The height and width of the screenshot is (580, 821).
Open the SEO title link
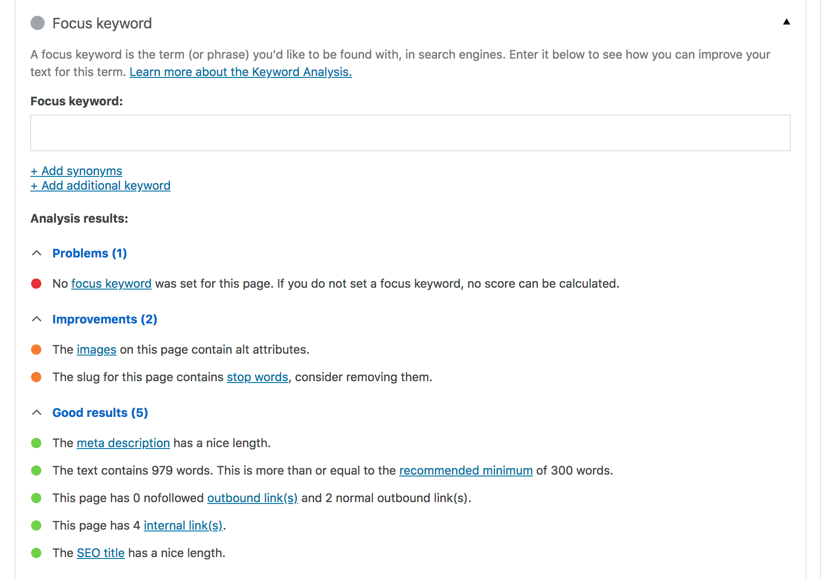(x=101, y=553)
